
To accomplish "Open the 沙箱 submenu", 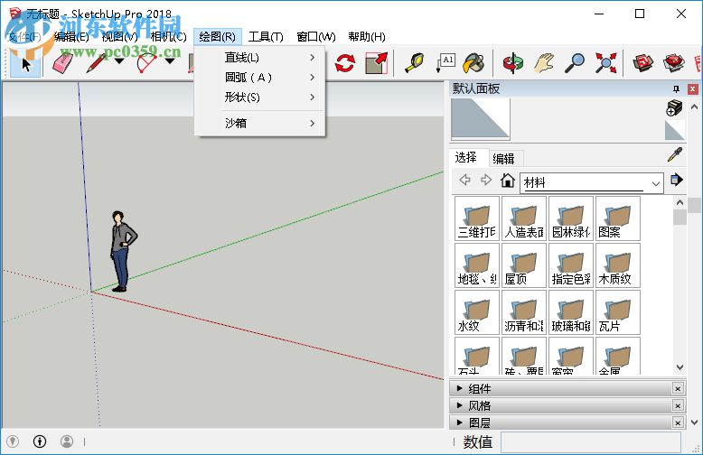I will tap(259, 123).
